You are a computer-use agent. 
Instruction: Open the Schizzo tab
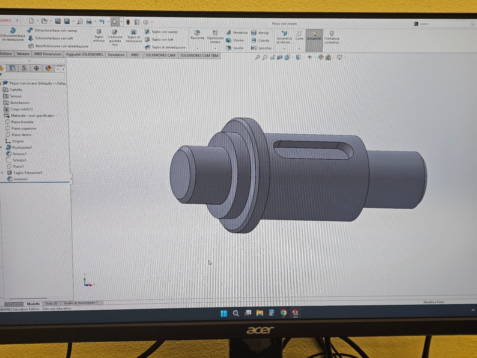6,54
